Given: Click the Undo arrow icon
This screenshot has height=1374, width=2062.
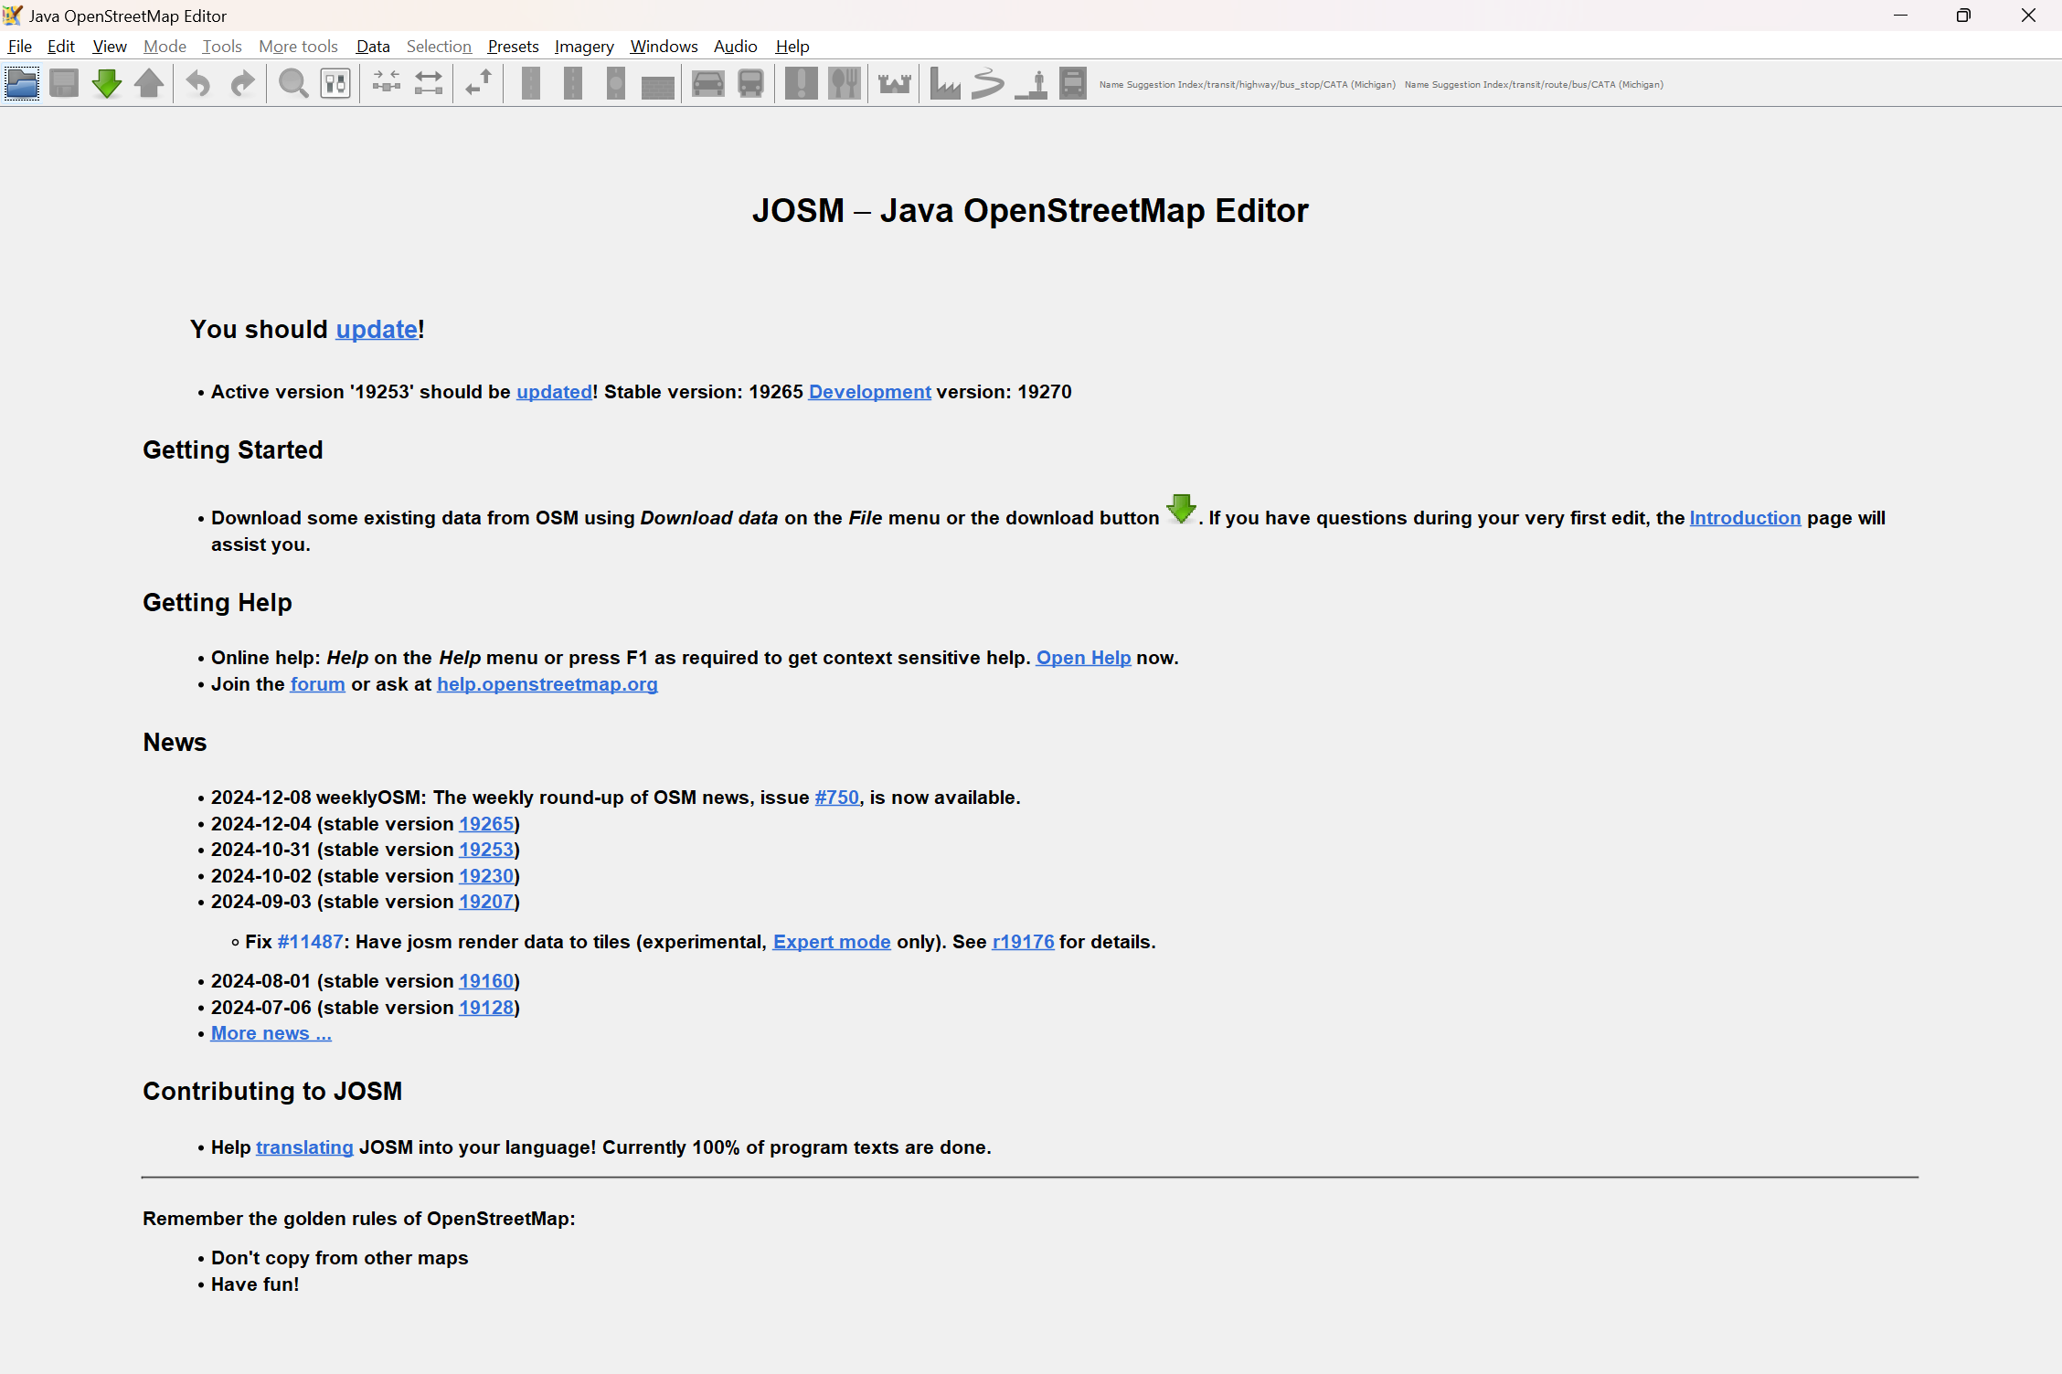Looking at the screenshot, I should pyautogui.click(x=198, y=84).
